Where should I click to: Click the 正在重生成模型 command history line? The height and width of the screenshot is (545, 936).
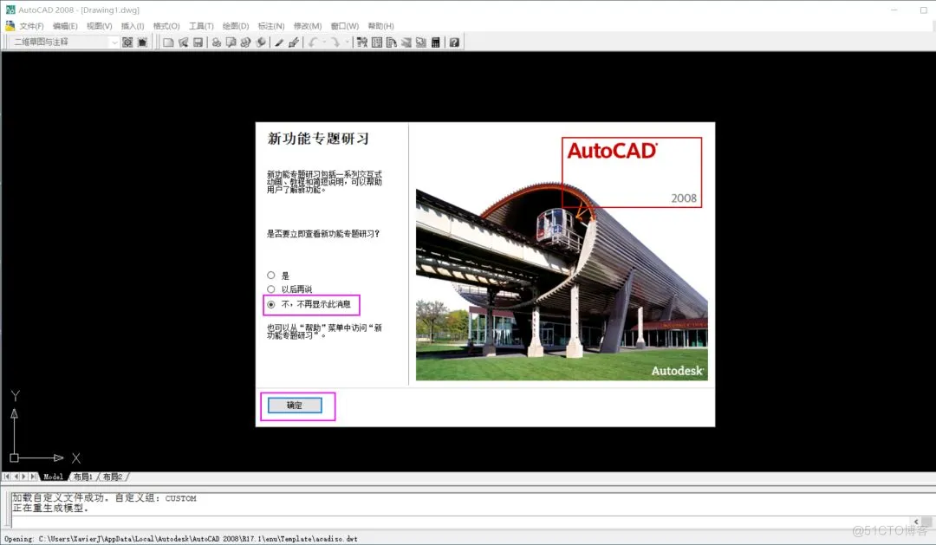[x=51, y=508]
